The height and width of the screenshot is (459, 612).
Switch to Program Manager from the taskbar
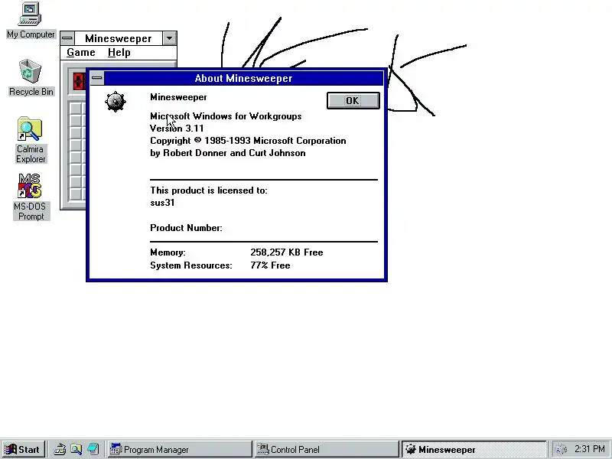tap(180, 449)
